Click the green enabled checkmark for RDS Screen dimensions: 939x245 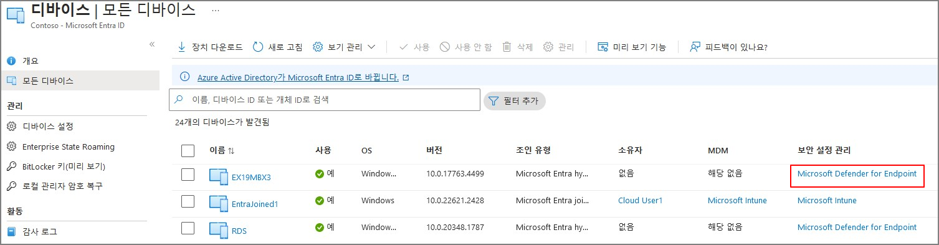click(320, 227)
